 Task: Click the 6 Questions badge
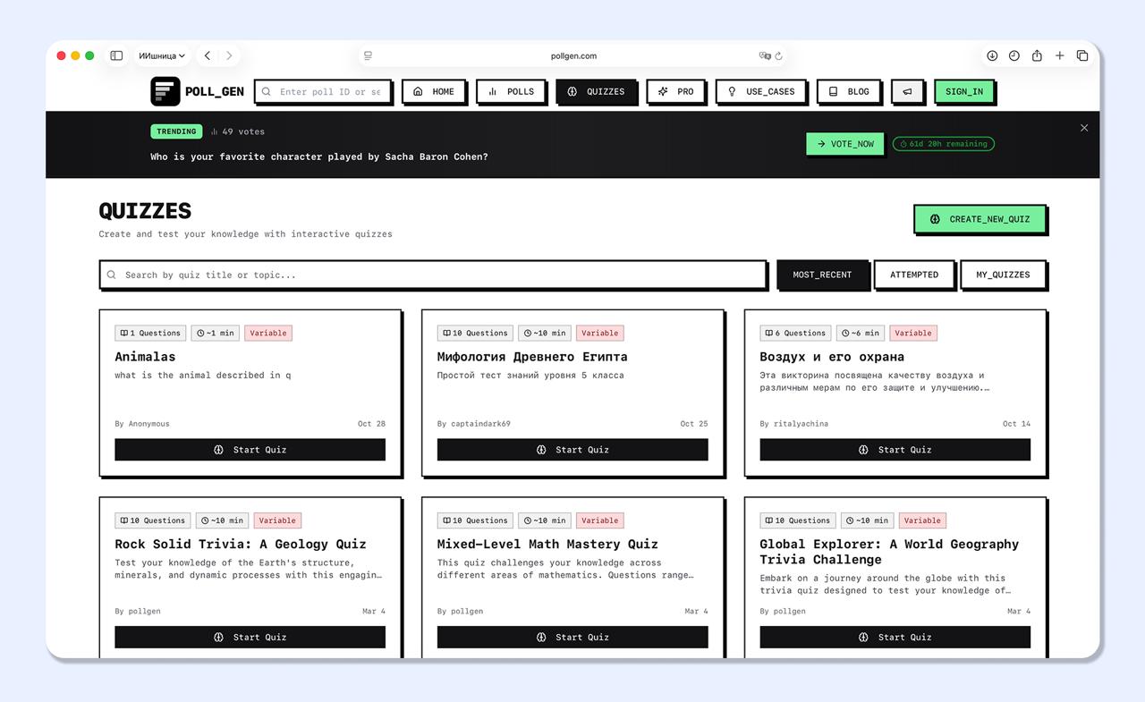tap(795, 333)
